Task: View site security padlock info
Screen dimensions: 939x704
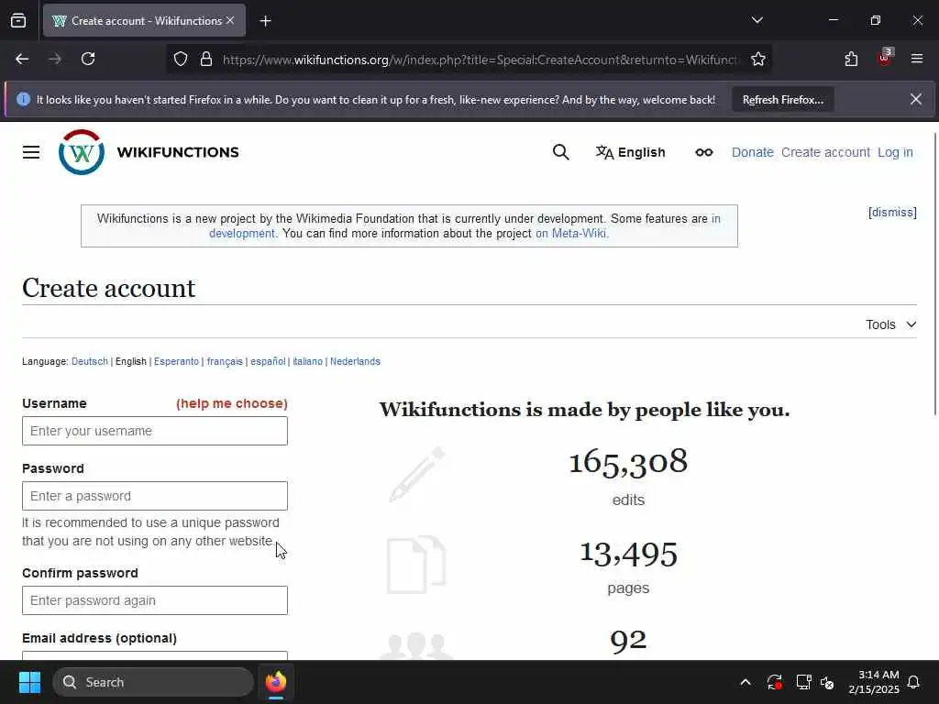Action: pyautogui.click(x=206, y=59)
